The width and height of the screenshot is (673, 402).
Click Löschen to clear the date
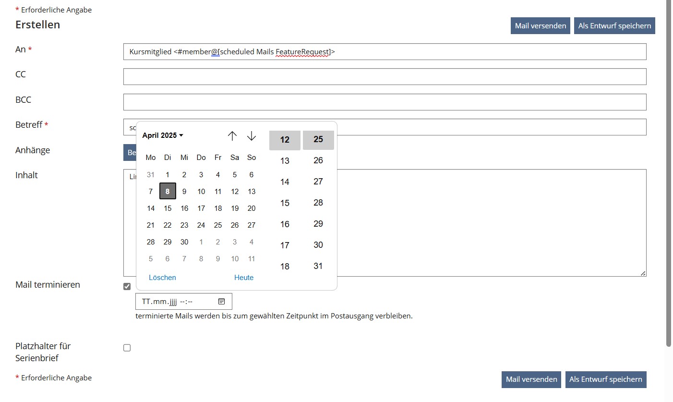pos(162,278)
